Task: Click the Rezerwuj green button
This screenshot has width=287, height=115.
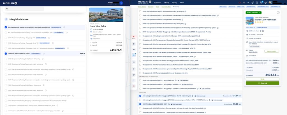Action: [x=262, y=83]
